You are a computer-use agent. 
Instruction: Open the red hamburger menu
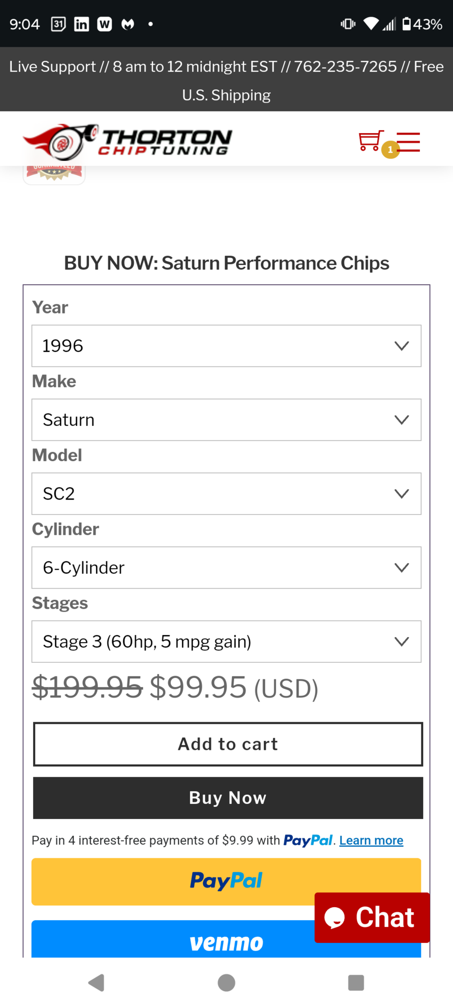tap(409, 142)
